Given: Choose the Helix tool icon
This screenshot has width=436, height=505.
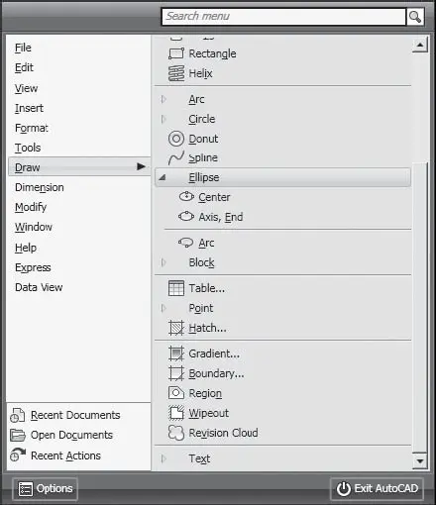Looking at the screenshot, I should [x=176, y=73].
